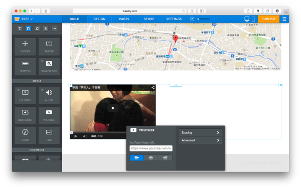The height and width of the screenshot is (189, 301).
Task: Select the HD Video element
Action: [x=25, y=95]
